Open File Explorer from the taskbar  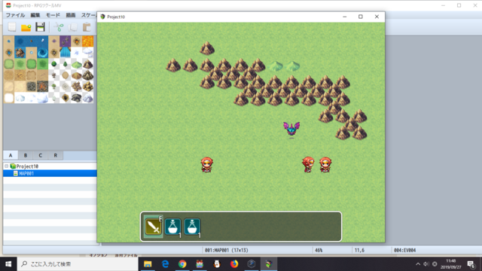[x=148, y=264]
